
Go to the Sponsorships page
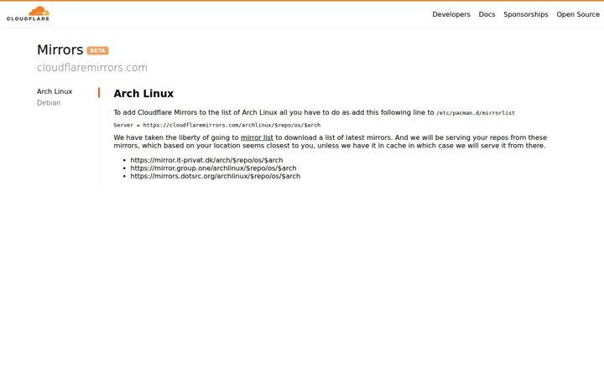point(526,14)
